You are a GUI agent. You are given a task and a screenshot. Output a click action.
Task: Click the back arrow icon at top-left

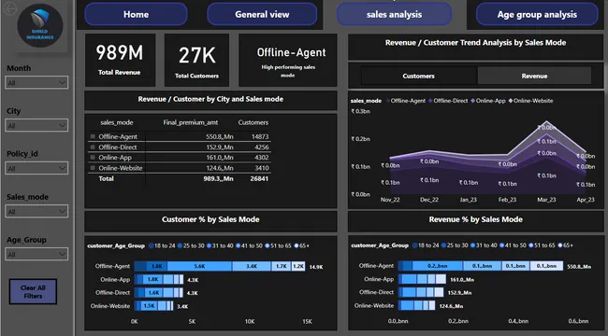click(x=9, y=8)
